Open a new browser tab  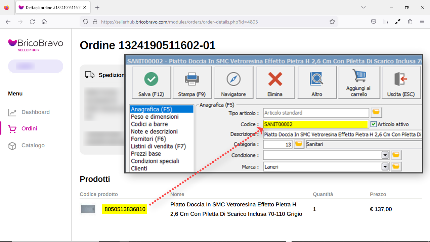pyautogui.click(x=97, y=7)
